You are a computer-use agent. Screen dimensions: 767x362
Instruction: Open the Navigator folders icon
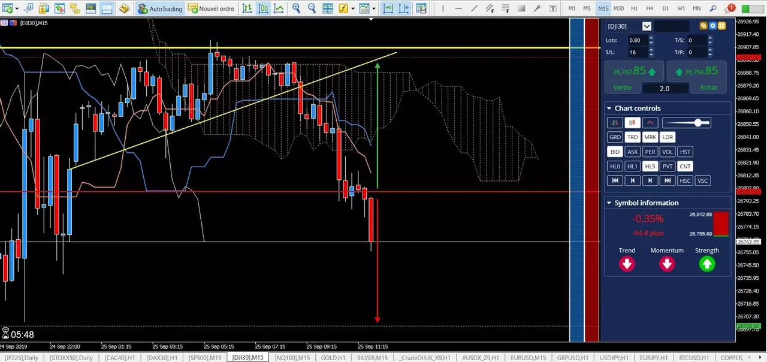coord(74,8)
